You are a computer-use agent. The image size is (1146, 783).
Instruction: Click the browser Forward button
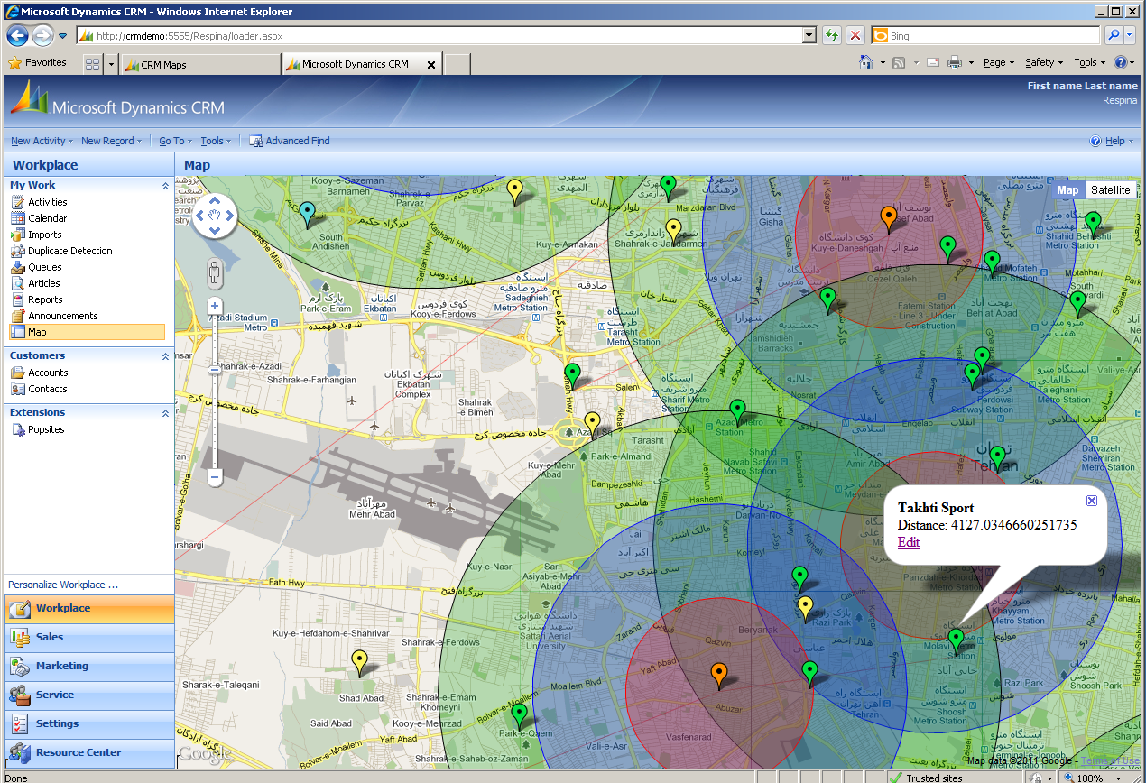click(42, 36)
